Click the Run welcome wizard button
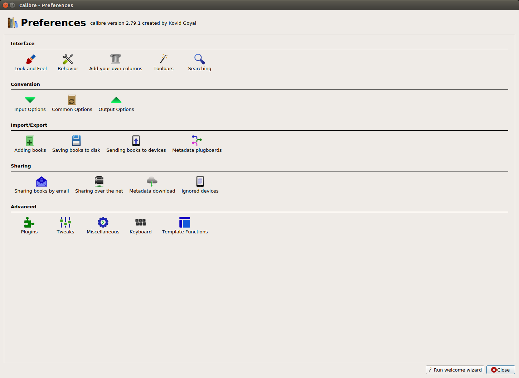The width and height of the screenshot is (519, 378). tap(455, 370)
